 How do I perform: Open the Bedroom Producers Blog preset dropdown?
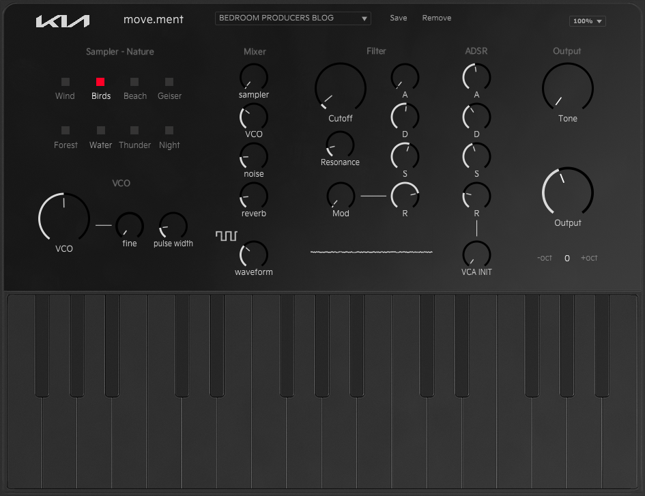tap(293, 18)
